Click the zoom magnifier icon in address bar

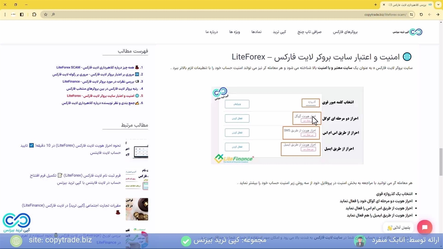(x=53, y=15)
